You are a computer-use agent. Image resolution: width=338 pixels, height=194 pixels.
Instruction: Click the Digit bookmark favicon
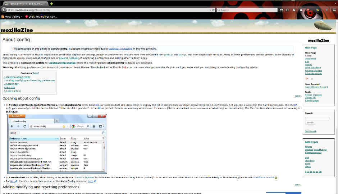point(27,17)
